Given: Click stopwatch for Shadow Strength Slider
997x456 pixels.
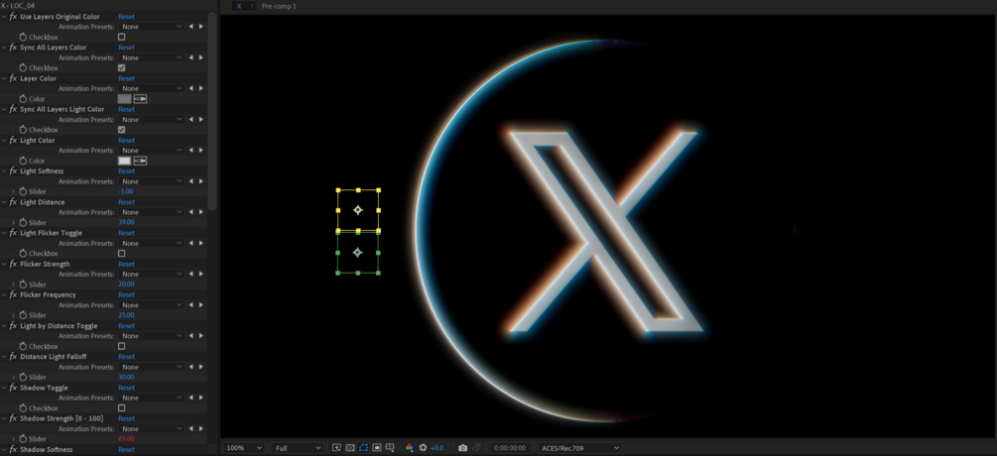Looking at the screenshot, I should [23, 439].
